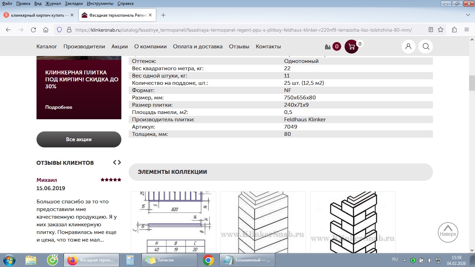The width and height of the screenshot is (475, 267).
Task: Show hidden system tray icons
Action: tap(404, 260)
